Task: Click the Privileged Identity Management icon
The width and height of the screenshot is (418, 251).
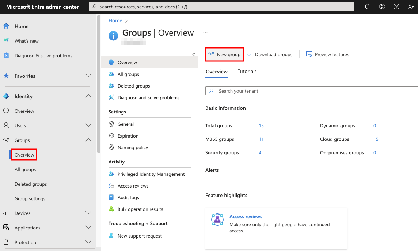Action: point(111,174)
